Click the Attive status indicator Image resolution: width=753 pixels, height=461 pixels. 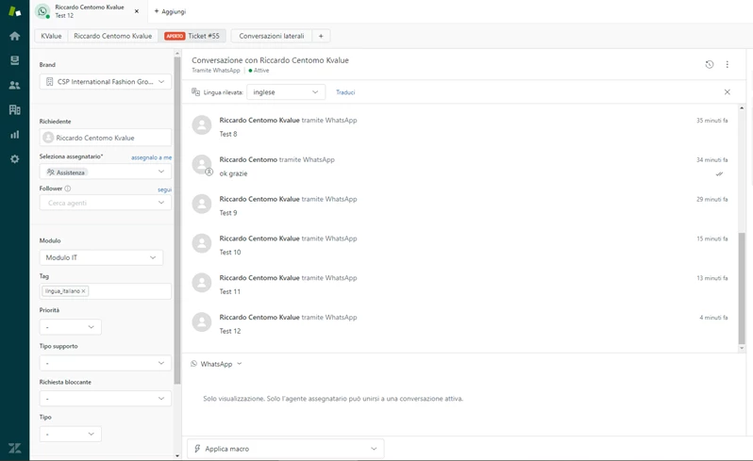coord(259,71)
